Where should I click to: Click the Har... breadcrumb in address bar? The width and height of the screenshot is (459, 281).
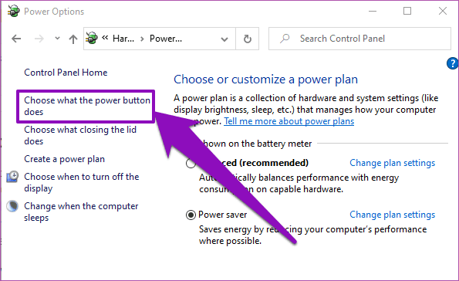point(123,39)
